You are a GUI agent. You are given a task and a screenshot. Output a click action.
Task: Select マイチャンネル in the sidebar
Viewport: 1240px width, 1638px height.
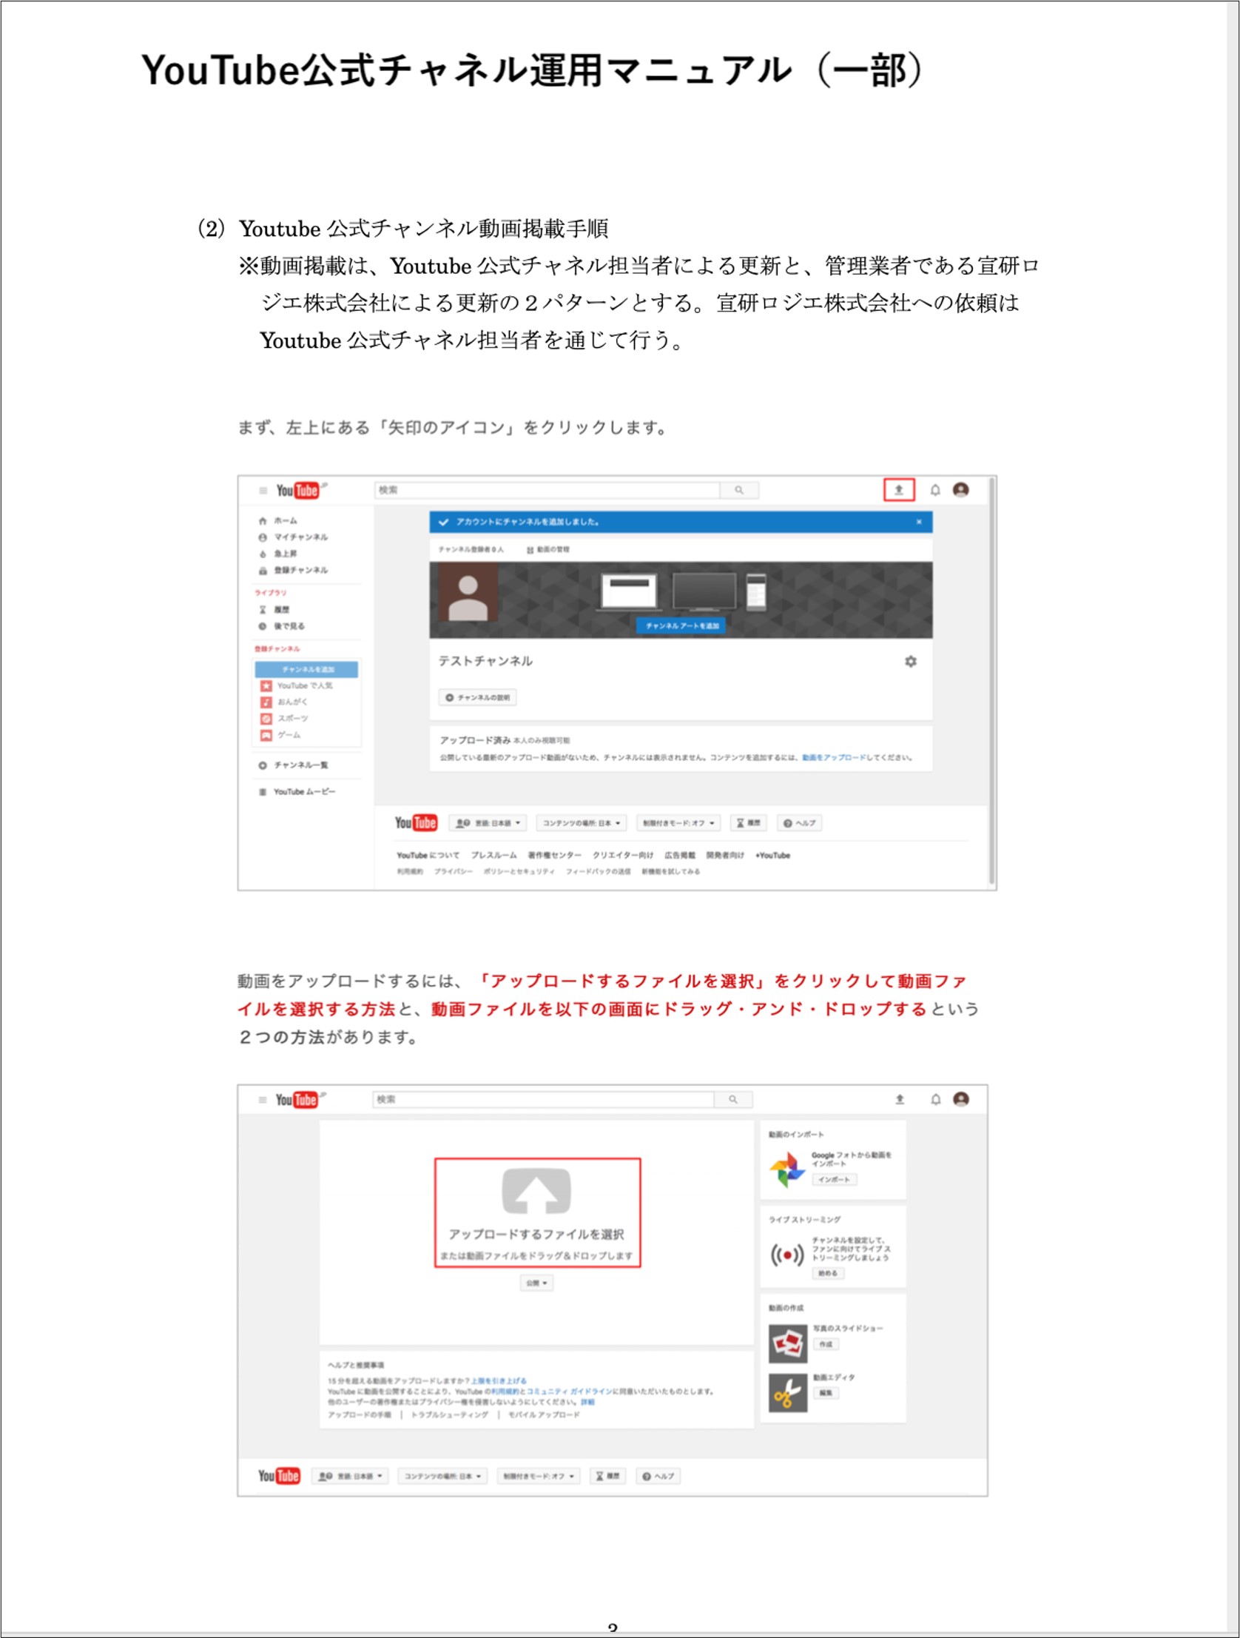point(293,537)
